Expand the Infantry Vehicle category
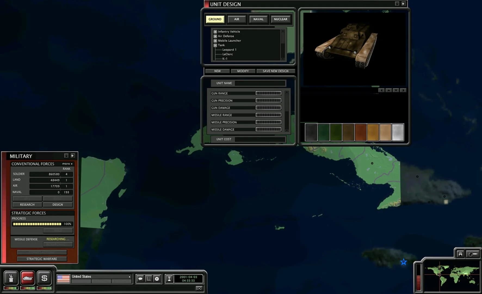Viewport: 482px width, 294px height. [215, 31]
